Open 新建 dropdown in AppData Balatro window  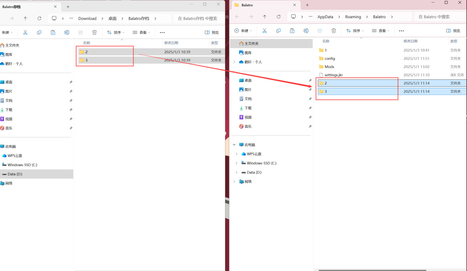point(243,31)
